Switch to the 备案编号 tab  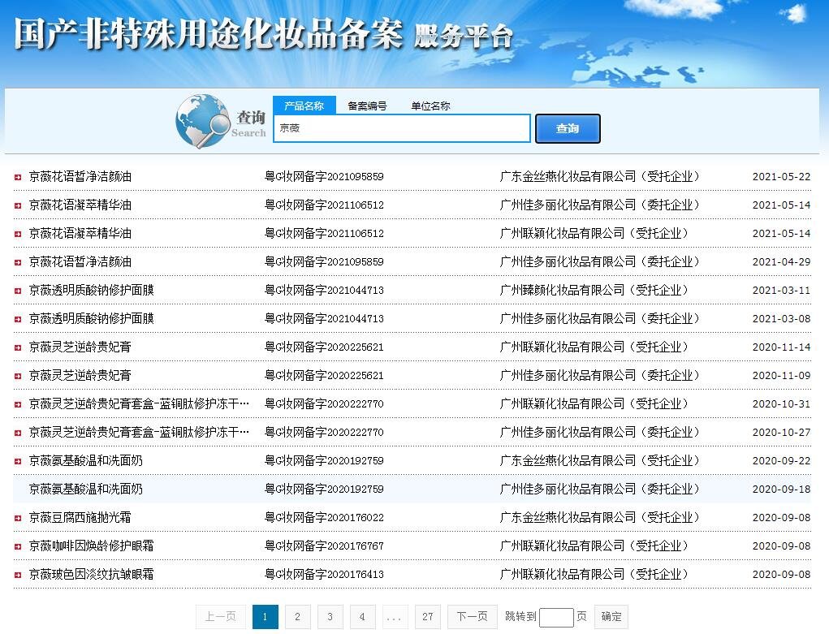[x=367, y=106]
